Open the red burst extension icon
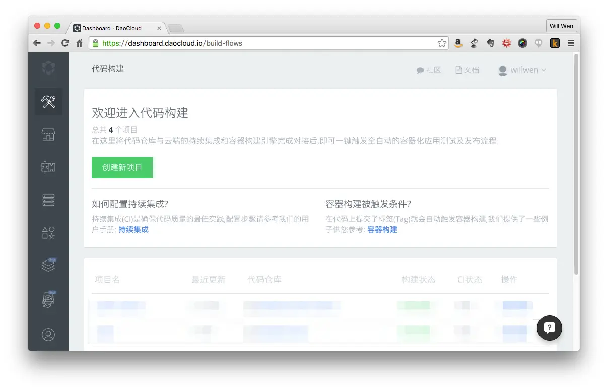 [506, 43]
